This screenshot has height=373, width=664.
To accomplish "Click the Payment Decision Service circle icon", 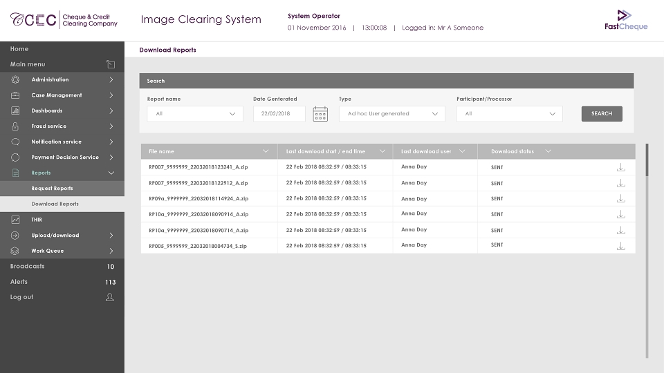I will click(x=15, y=157).
